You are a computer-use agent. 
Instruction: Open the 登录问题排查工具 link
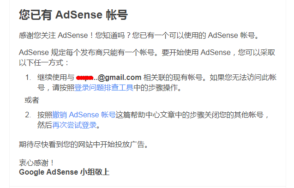pos(104,87)
